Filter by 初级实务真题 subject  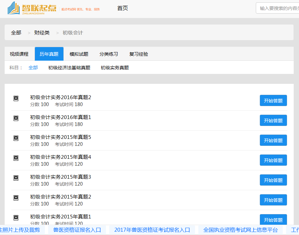coord(115,68)
